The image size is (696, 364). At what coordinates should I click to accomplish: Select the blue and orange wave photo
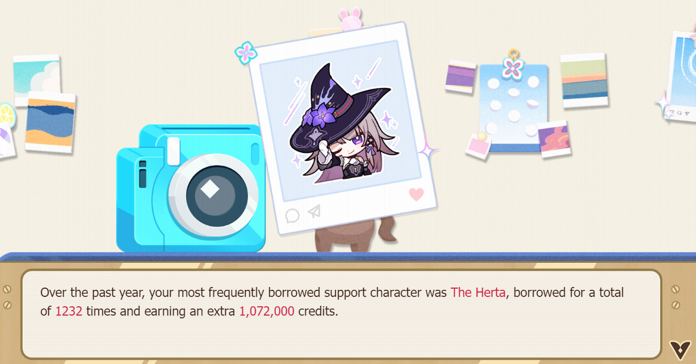coord(50,123)
